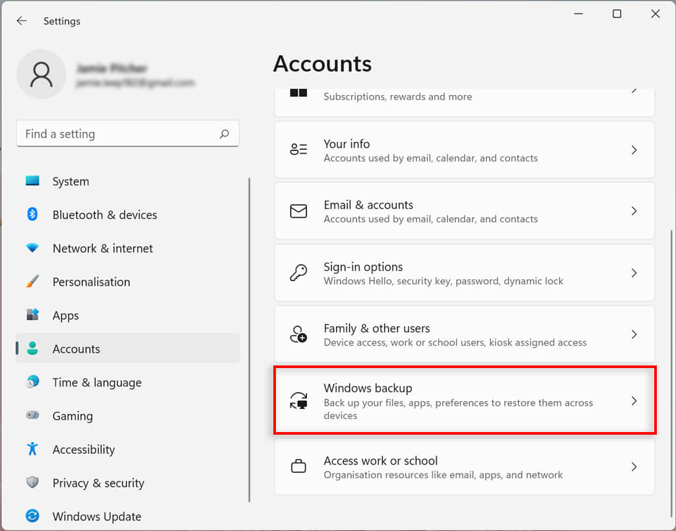Go back using the back arrow

[x=22, y=21]
